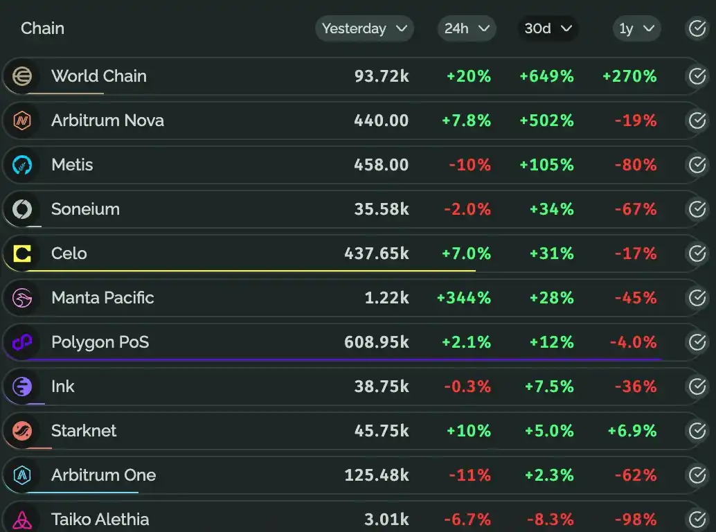
Task: Open the 1y column dropdown
Action: click(x=636, y=28)
